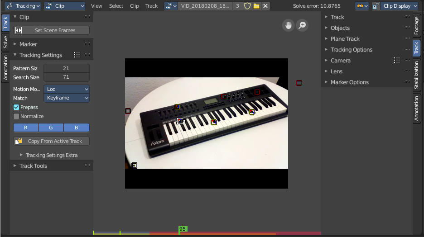Open the Clip Display popover
The width and height of the screenshot is (424, 237).
click(400, 6)
